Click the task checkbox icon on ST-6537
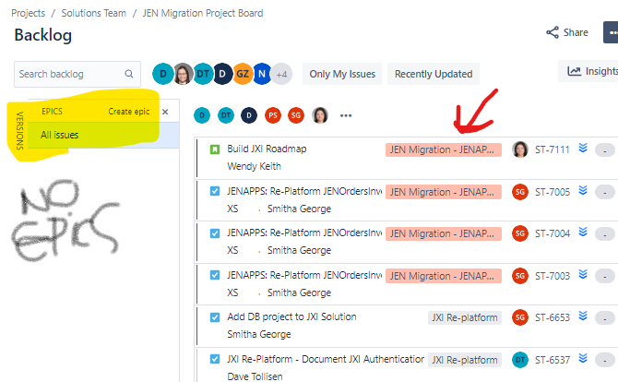Viewport: 618px width, 382px height. (x=215, y=359)
